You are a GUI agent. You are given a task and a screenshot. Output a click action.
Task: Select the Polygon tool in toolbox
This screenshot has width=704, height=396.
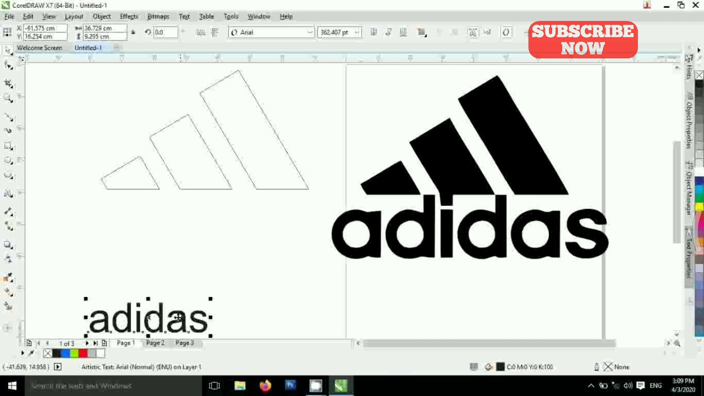click(8, 175)
